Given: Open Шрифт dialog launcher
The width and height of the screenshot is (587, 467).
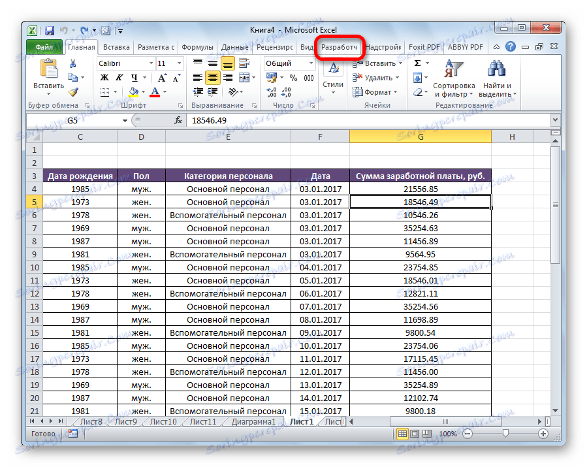Looking at the screenshot, I should point(180,106).
